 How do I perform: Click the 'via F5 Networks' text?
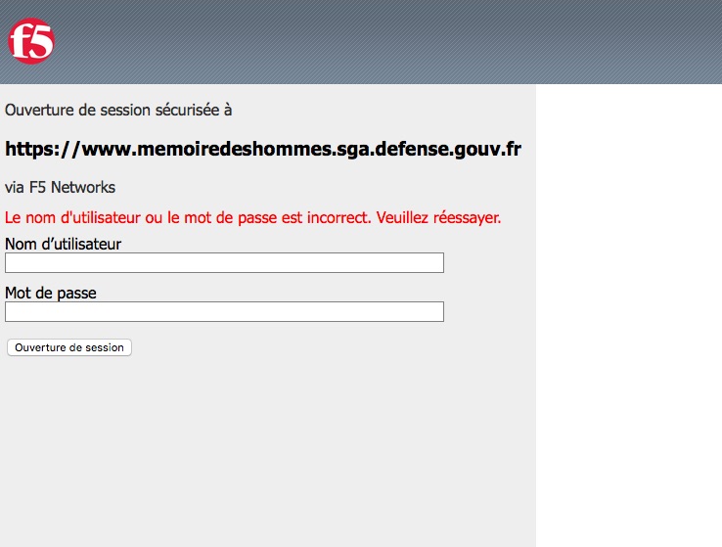click(60, 187)
